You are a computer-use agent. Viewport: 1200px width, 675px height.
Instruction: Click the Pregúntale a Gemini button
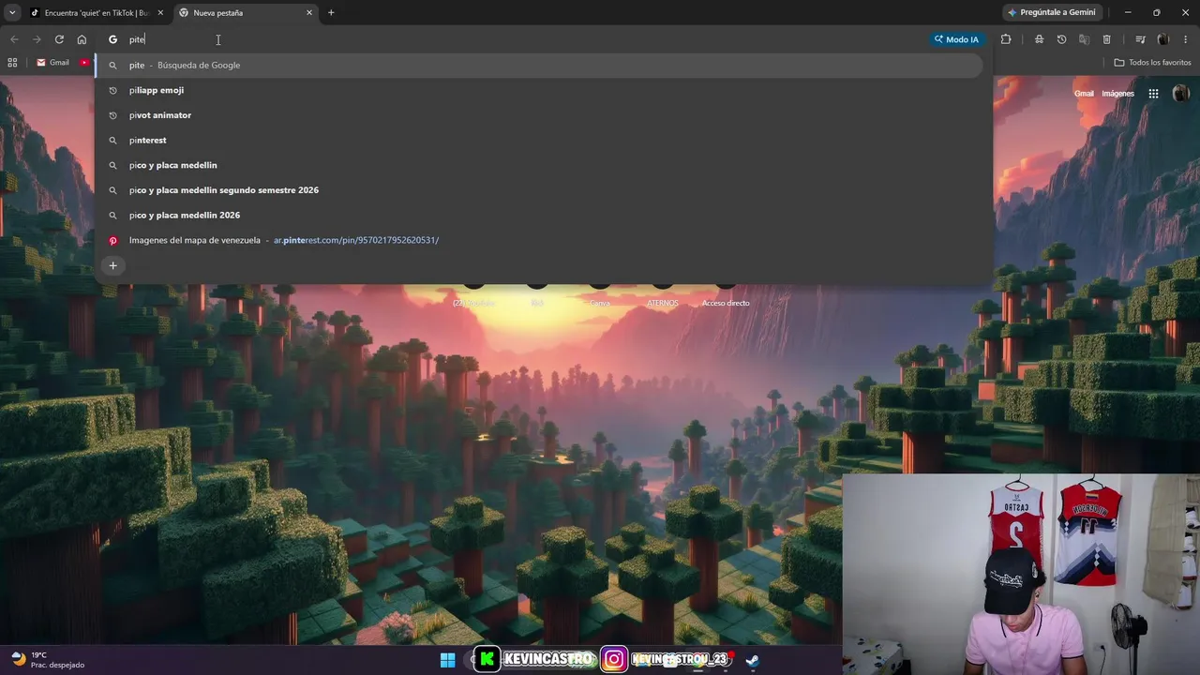point(1051,12)
